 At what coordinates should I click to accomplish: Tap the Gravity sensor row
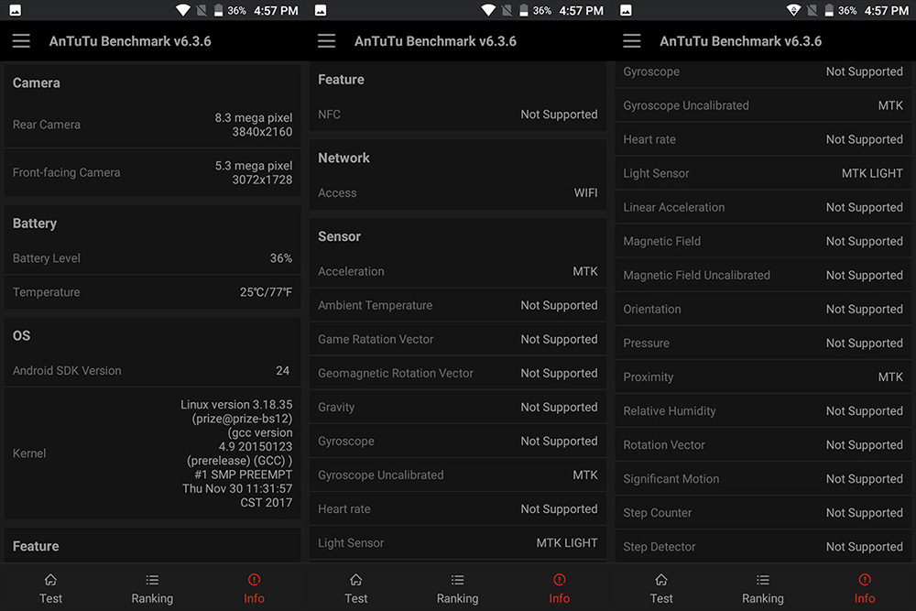point(457,407)
